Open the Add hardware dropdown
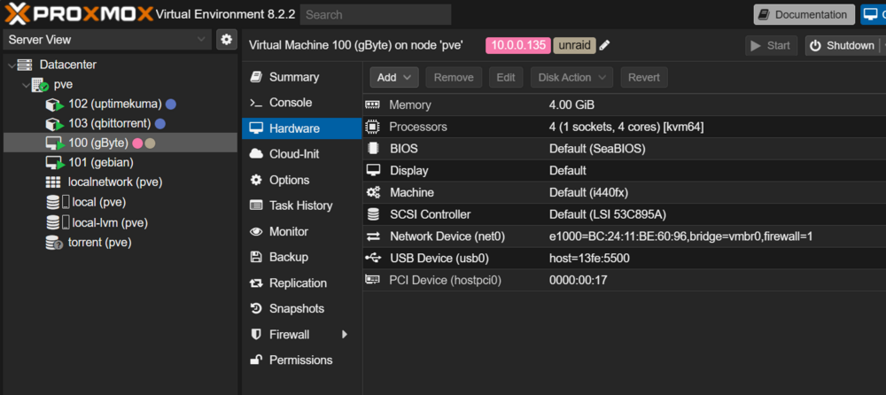Image resolution: width=886 pixels, height=395 pixels. (x=394, y=77)
